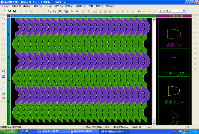The width and height of the screenshot is (199, 134).
Task: Open the 分片区 menu
Action: pyautogui.click(x=81, y=6)
